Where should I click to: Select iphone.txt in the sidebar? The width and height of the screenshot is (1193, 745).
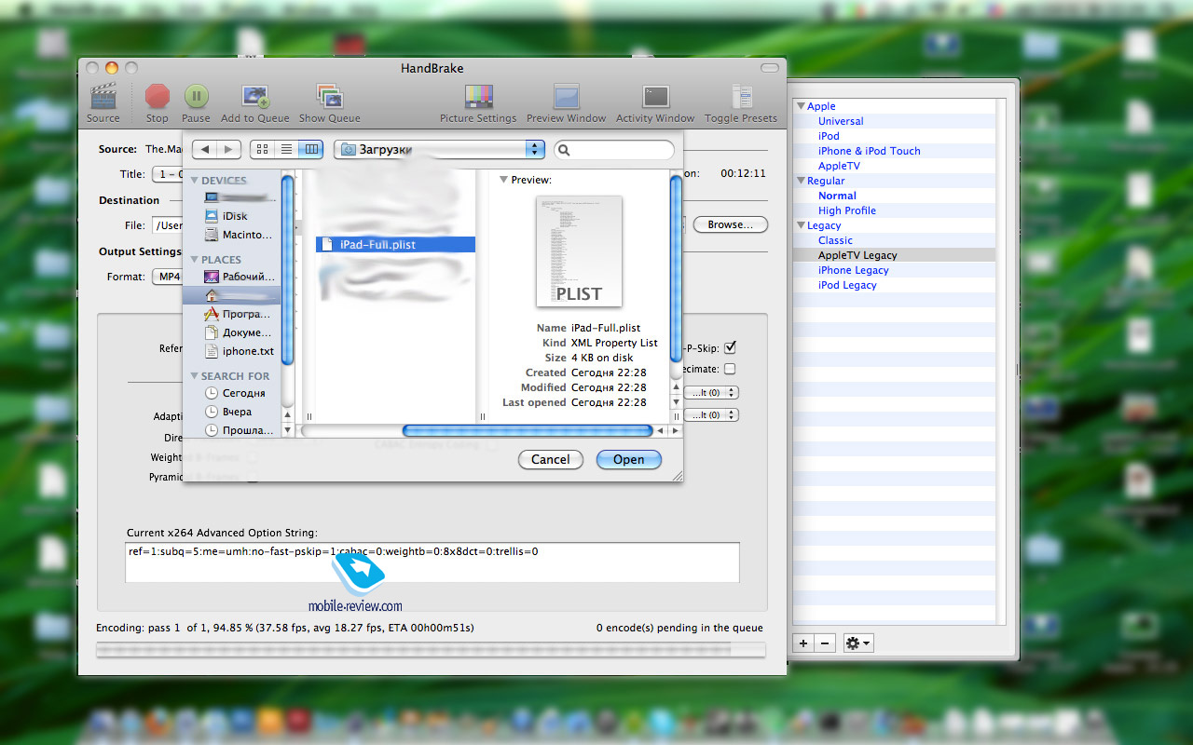pos(239,351)
